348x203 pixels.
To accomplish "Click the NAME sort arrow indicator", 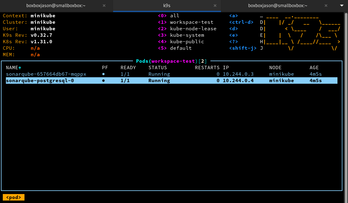I will [20, 68].
